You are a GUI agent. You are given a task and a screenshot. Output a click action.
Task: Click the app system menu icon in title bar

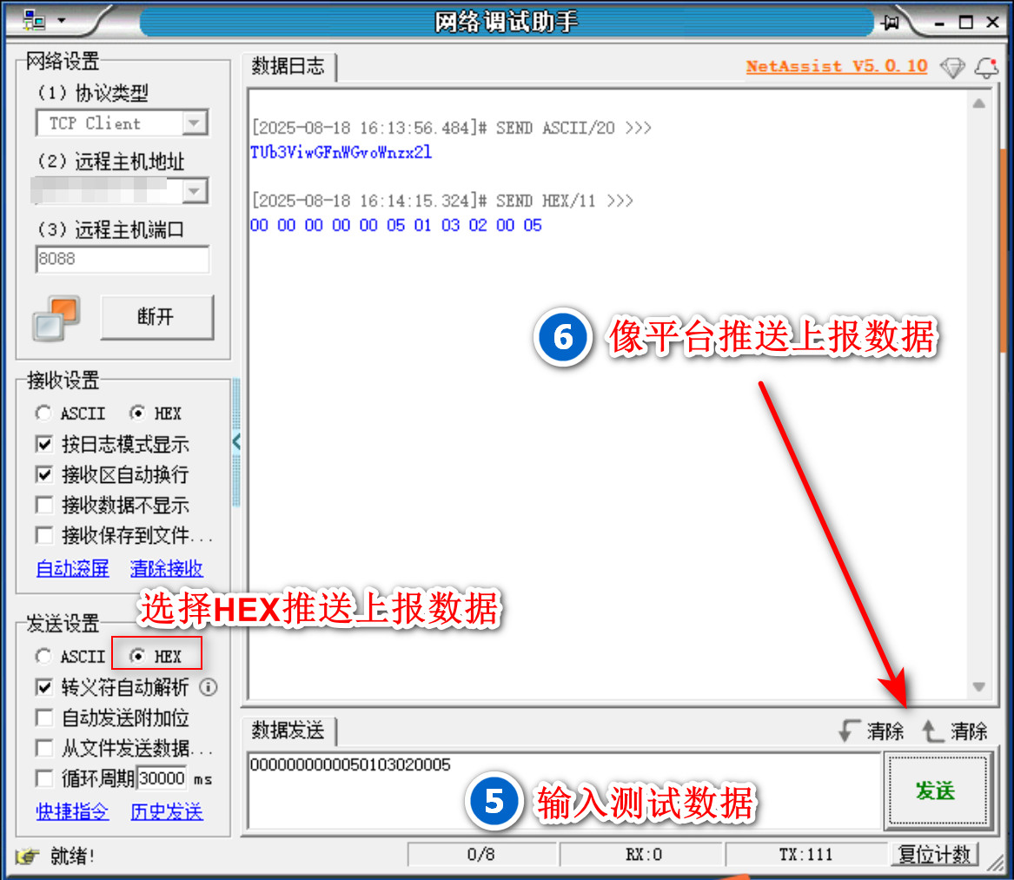[x=34, y=19]
